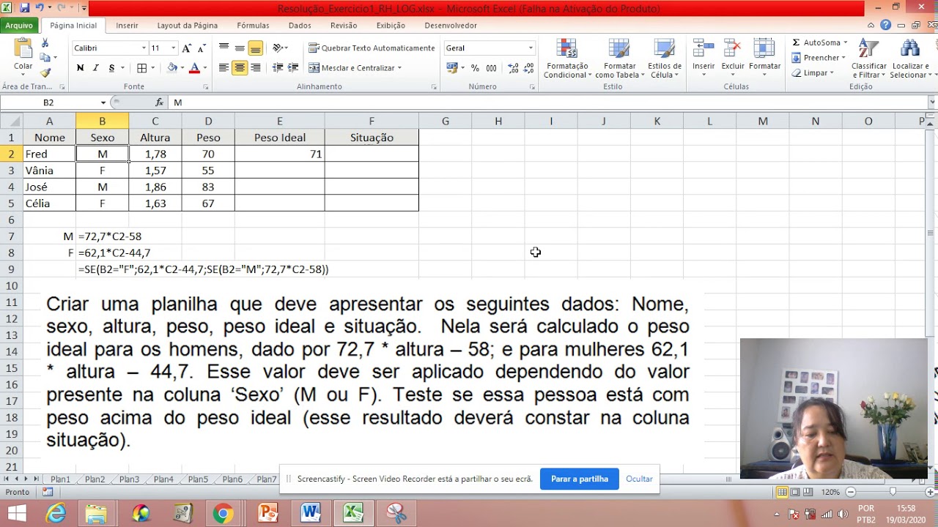Open the AutoSoma dropdown arrow

pos(845,42)
